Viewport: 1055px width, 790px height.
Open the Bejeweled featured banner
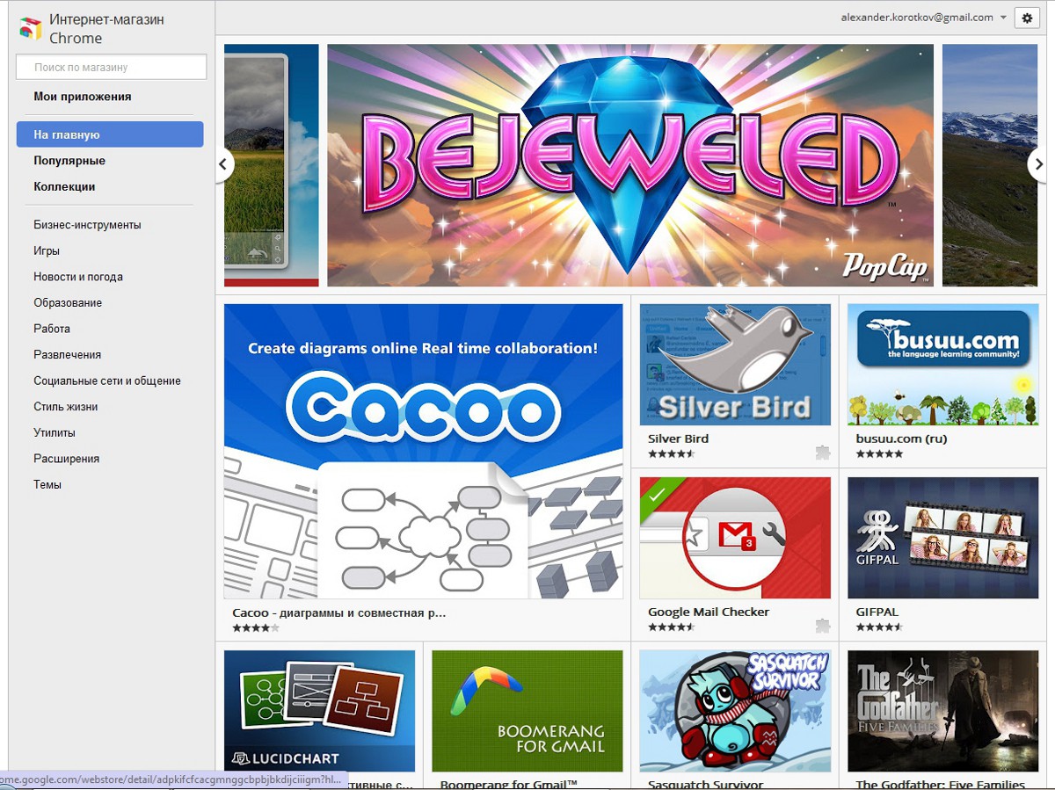pyautogui.click(x=629, y=165)
